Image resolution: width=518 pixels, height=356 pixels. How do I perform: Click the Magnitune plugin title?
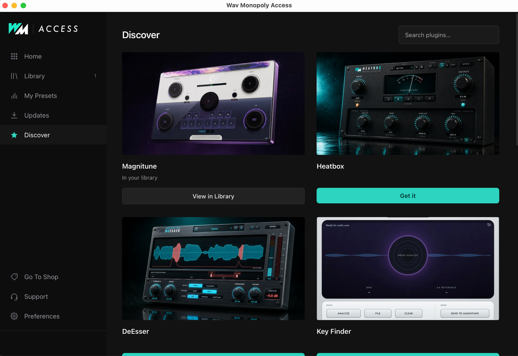tap(139, 166)
